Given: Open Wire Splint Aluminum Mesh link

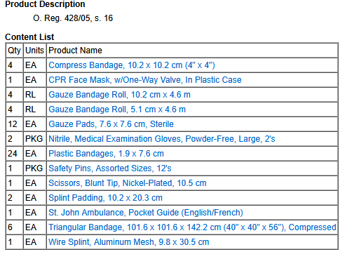Looking at the screenshot, I should [129, 242].
